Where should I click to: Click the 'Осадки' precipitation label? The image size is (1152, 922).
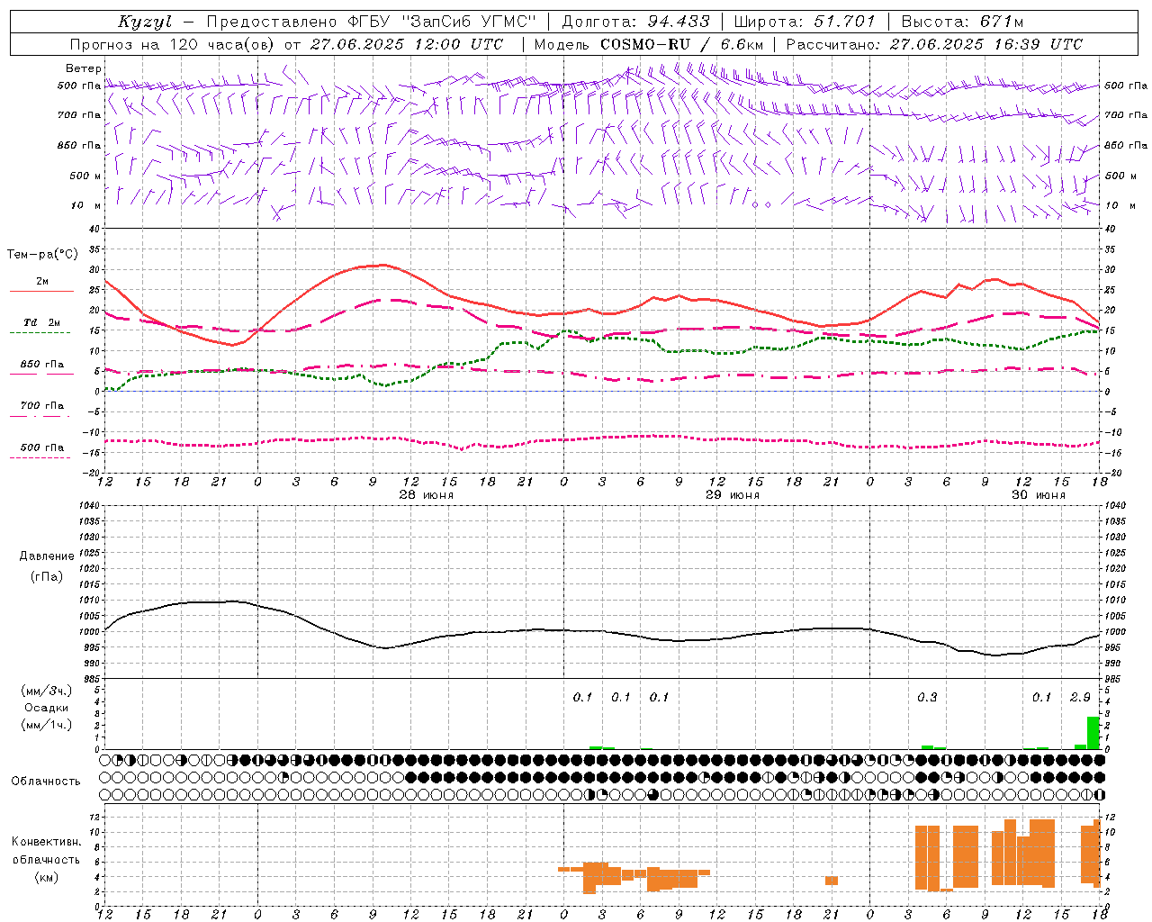pyautogui.click(x=47, y=708)
